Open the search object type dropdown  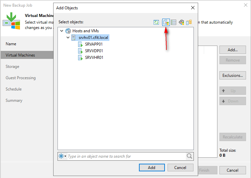(63, 156)
